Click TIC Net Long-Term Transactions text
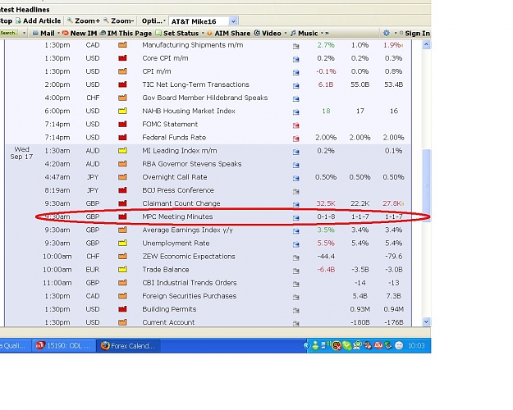 (x=195, y=84)
